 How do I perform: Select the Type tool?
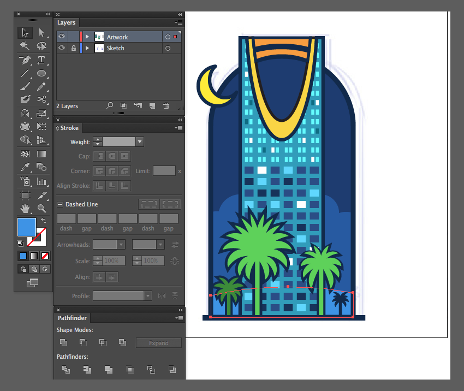pyautogui.click(x=41, y=60)
